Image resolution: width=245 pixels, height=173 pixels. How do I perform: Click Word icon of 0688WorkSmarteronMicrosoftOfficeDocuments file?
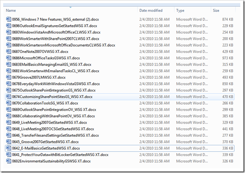pyautogui.click(x=8, y=45)
